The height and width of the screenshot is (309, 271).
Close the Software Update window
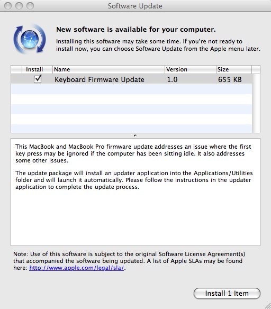pyautogui.click(x=8, y=6)
